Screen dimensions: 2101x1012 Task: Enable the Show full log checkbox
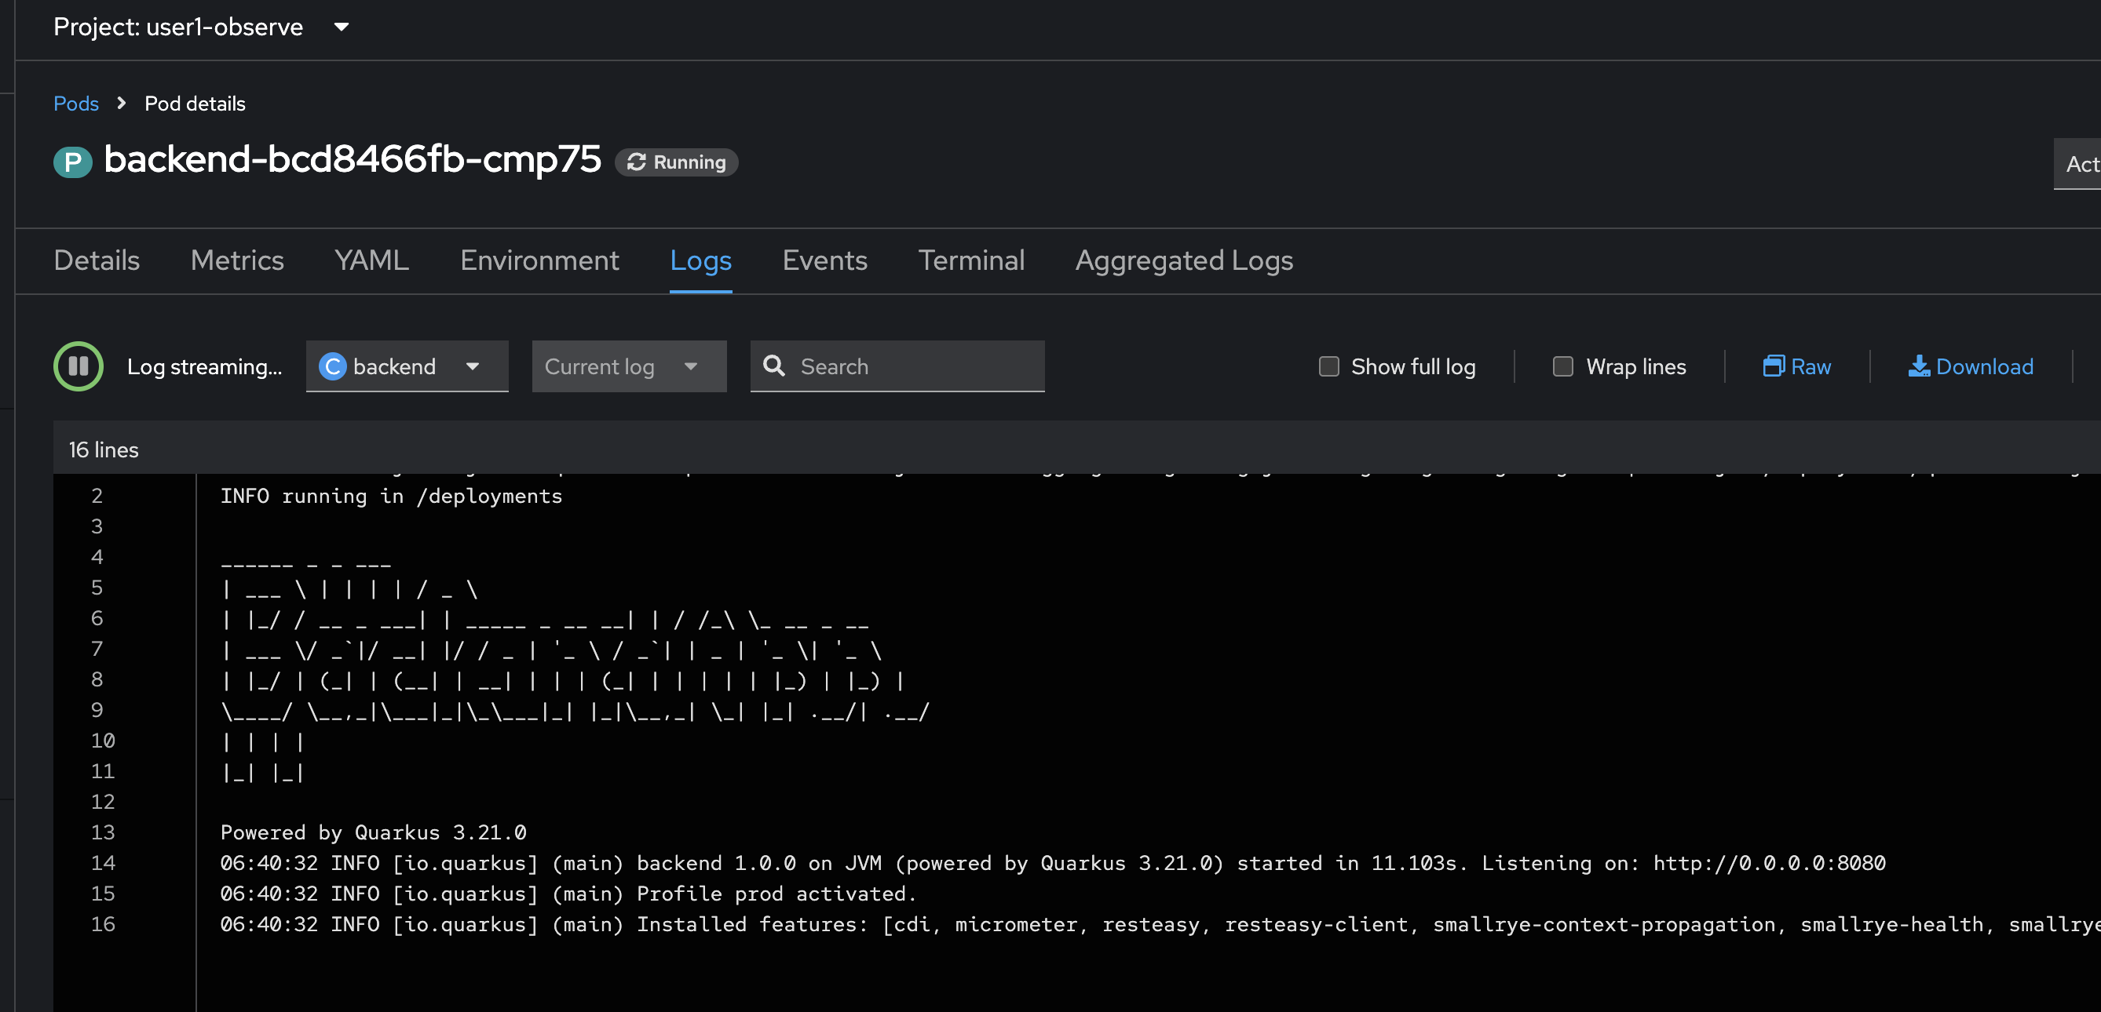1328,366
